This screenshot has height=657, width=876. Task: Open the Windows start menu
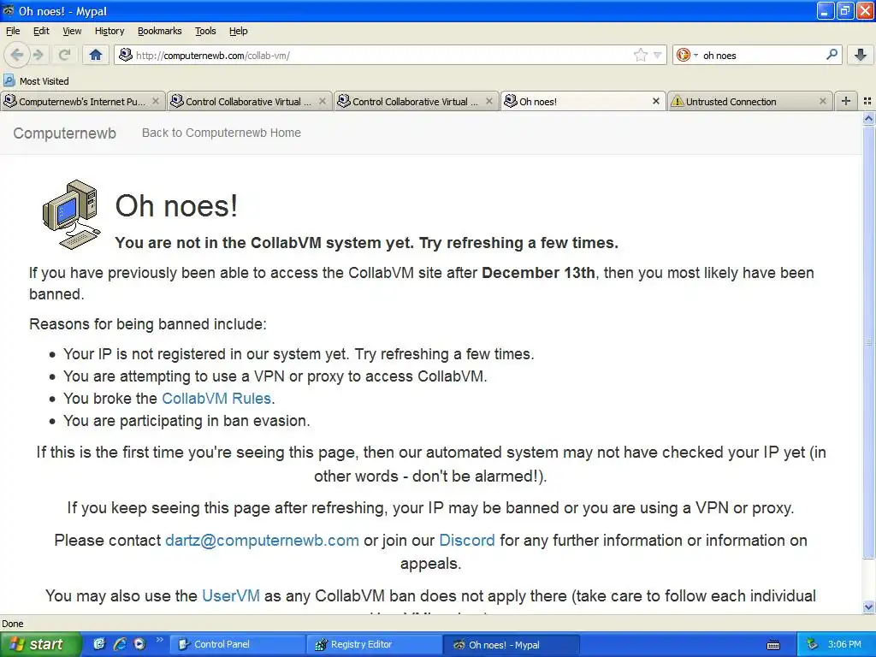coord(40,644)
